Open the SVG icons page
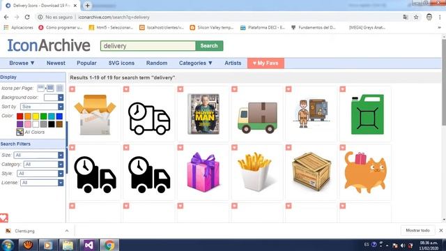 (121, 63)
